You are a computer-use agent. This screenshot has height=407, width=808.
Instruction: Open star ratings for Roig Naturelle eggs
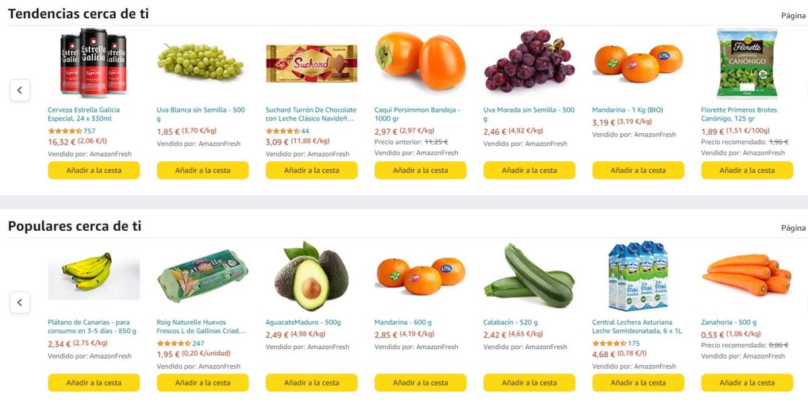174,344
